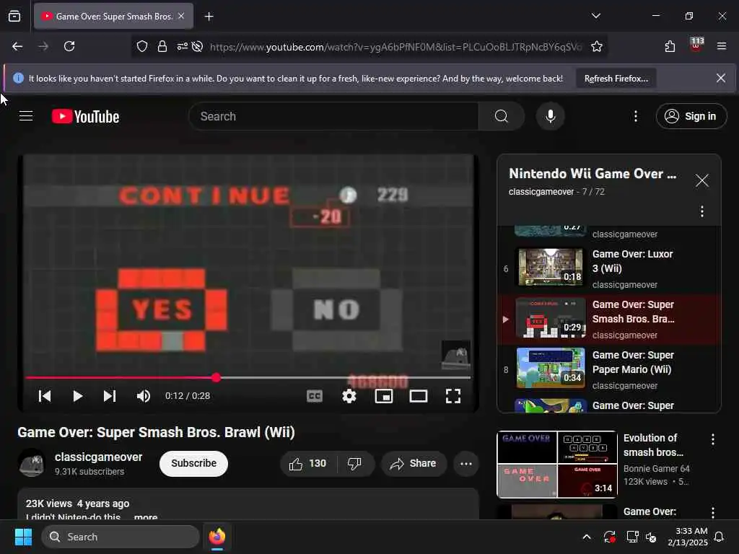739x554 pixels.
Task: Open the Windows Start menu
Action: pos(23,537)
